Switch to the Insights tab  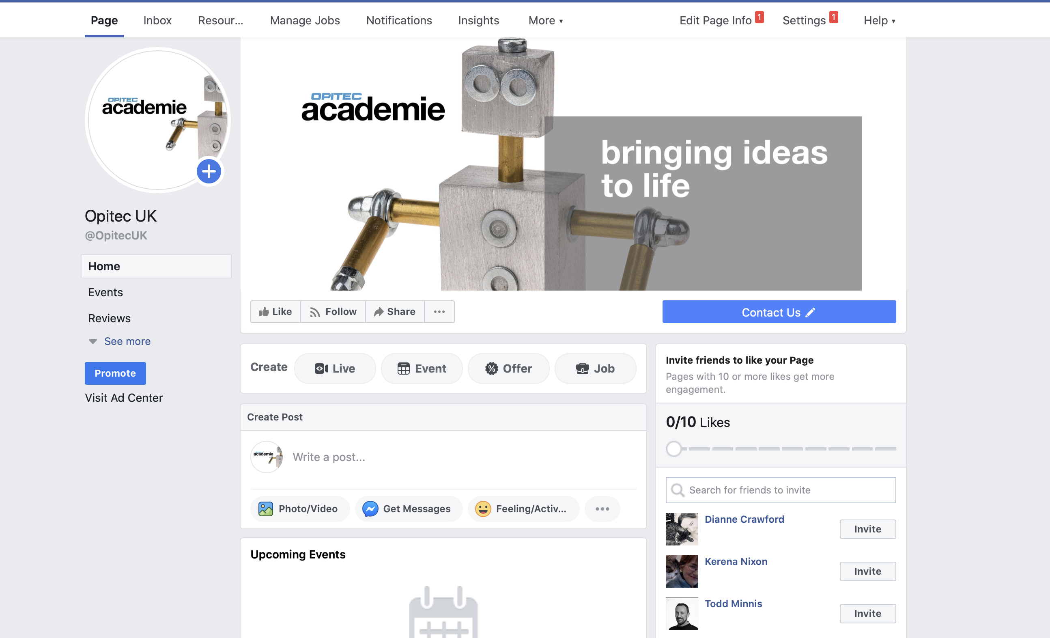[x=479, y=20]
